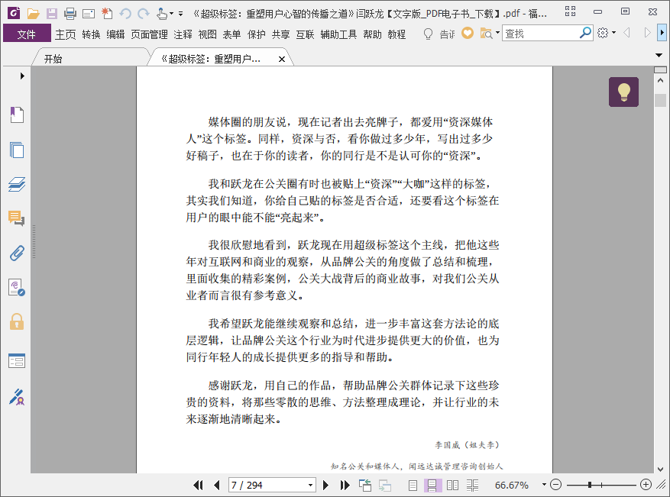This screenshot has height=497, width=670.
Task: Open the zoom percentage dropdown
Action: [544, 485]
